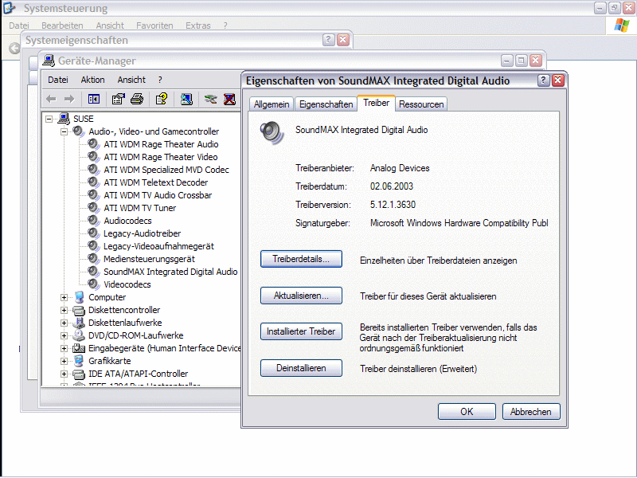The height and width of the screenshot is (478, 637).
Task: Click the disable device toolbar icon
Action: tap(210, 99)
